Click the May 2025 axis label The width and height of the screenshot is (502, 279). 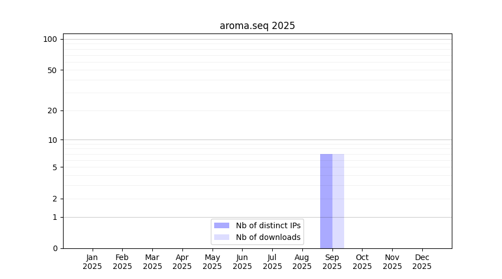(213, 262)
